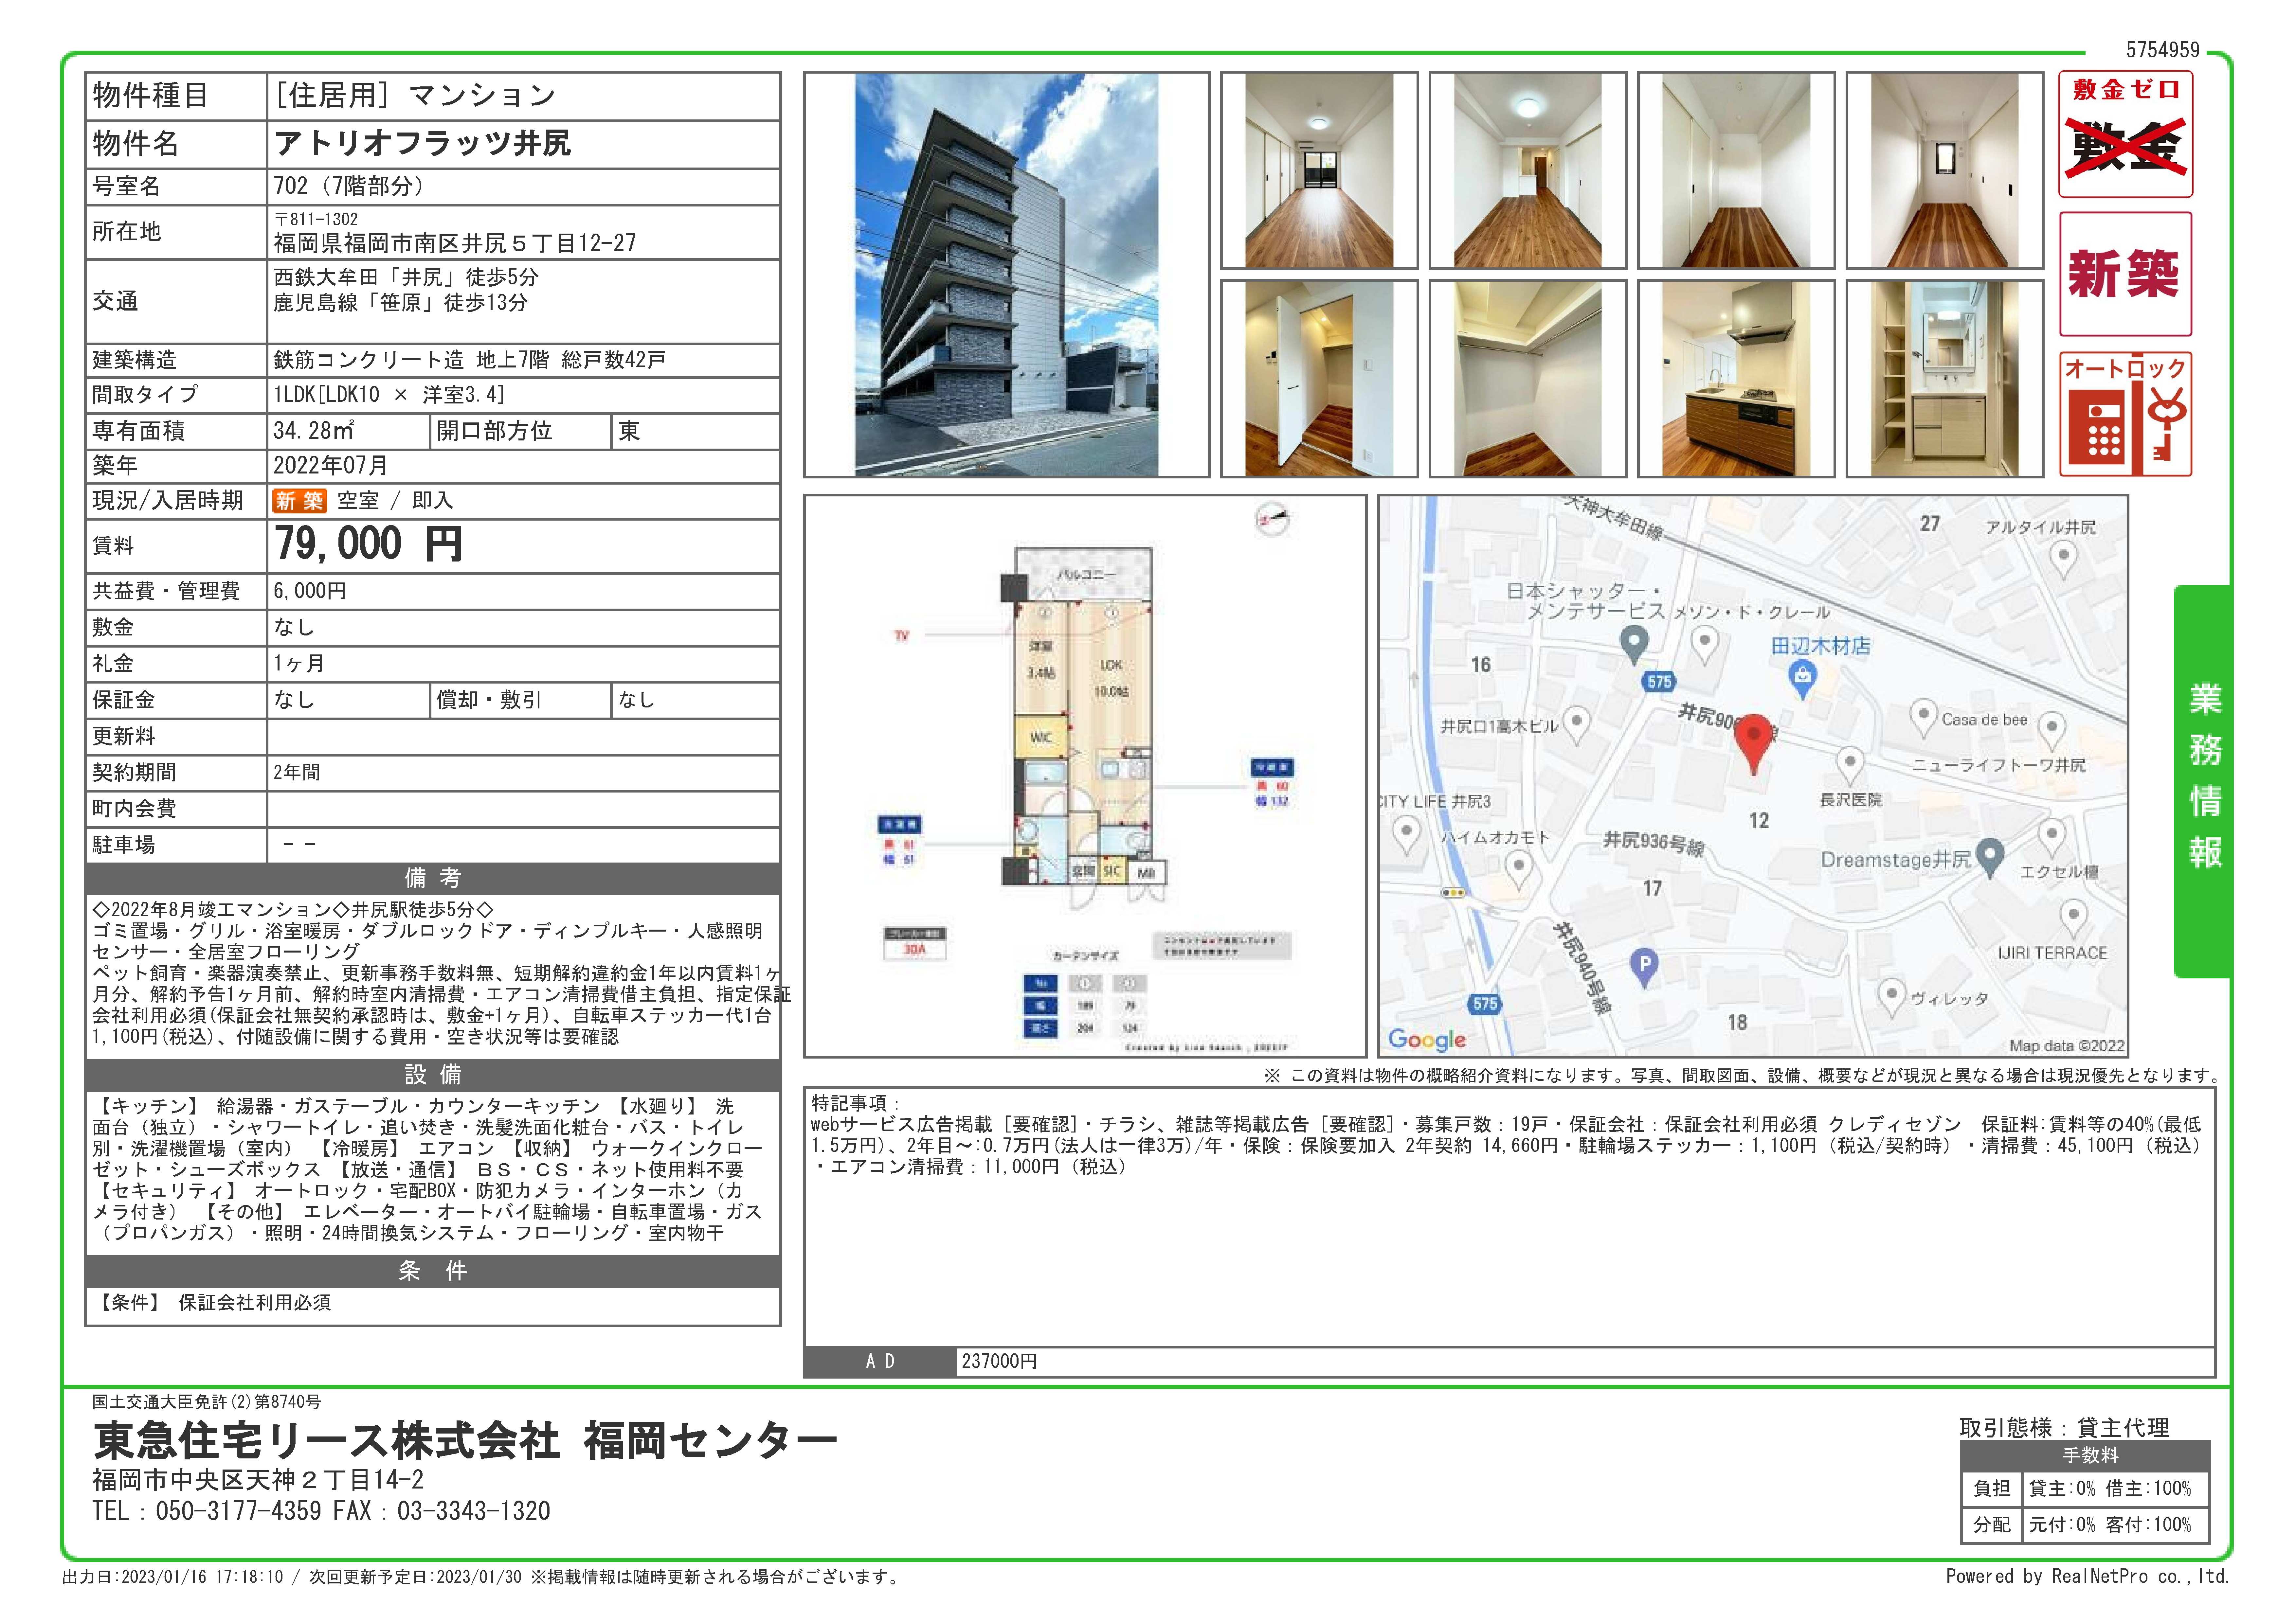Click the rent amount 79,000 円

(x=368, y=545)
